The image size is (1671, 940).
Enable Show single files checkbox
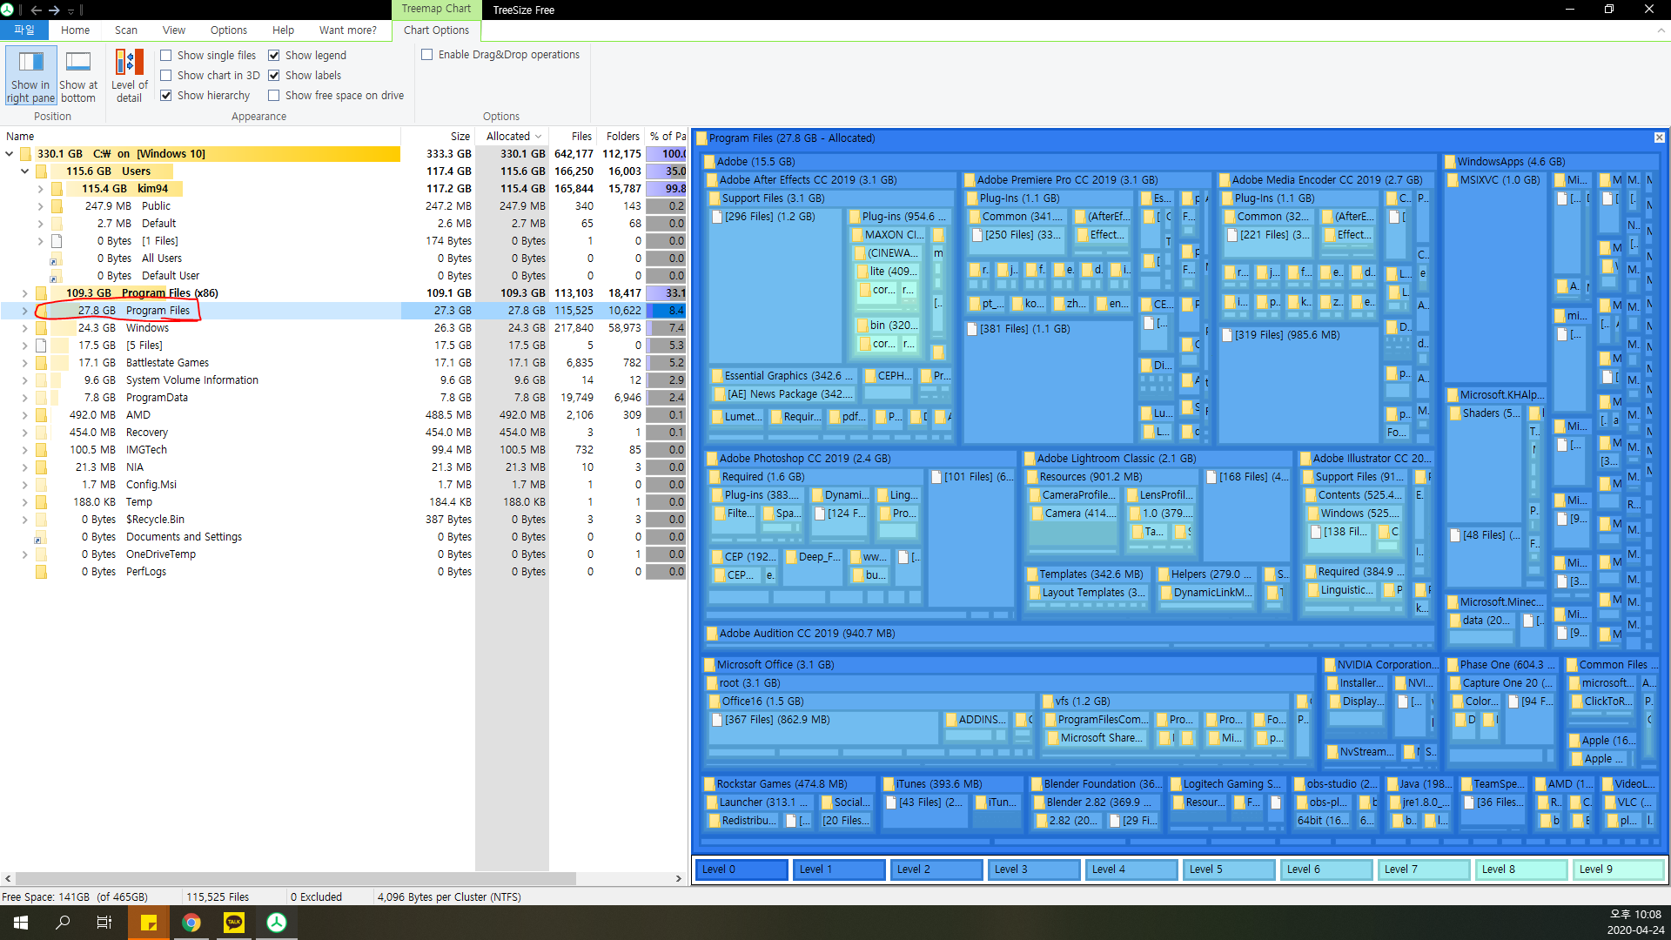point(166,55)
